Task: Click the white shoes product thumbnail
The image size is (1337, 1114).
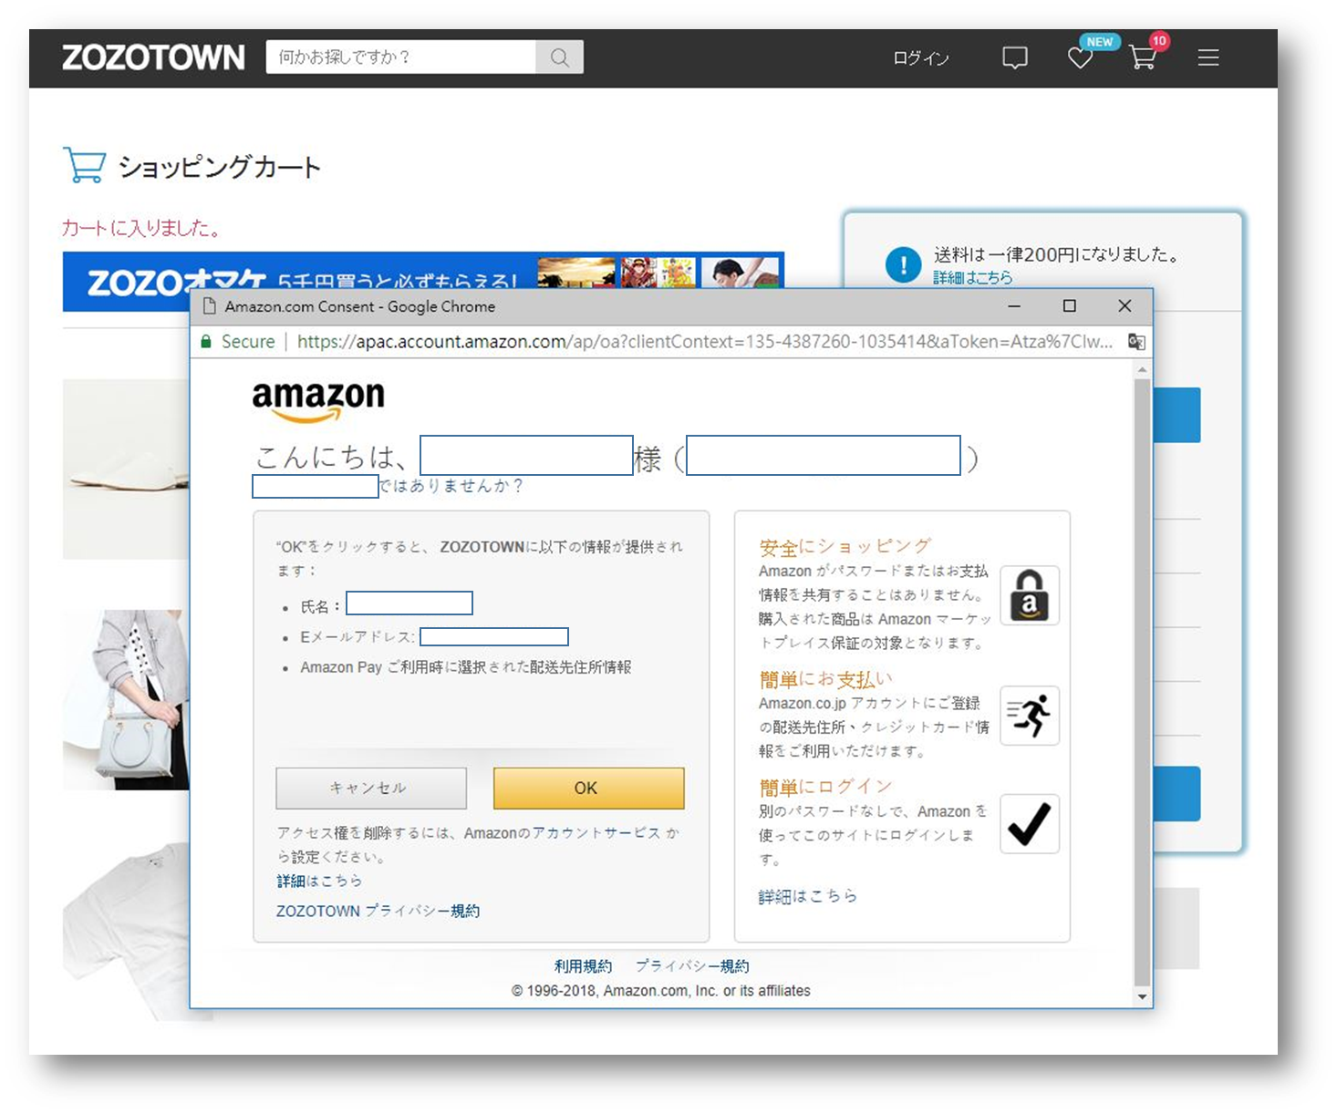Action: click(x=126, y=468)
